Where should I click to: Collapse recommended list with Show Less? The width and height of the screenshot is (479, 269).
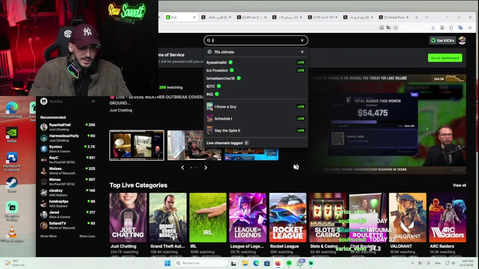(x=87, y=236)
